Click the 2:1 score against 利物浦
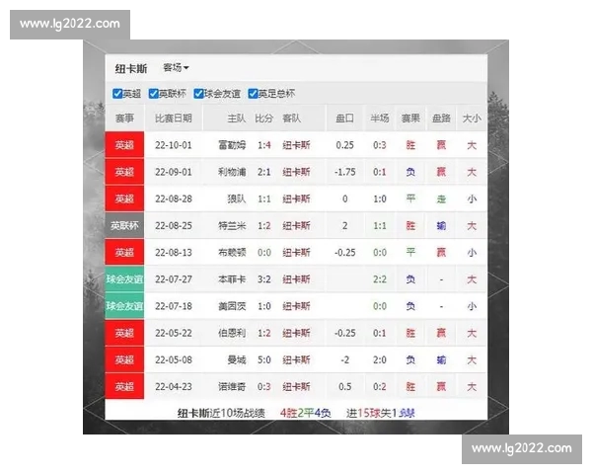The width and height of the screenshot is (592, 474). [x=263, y=172]
